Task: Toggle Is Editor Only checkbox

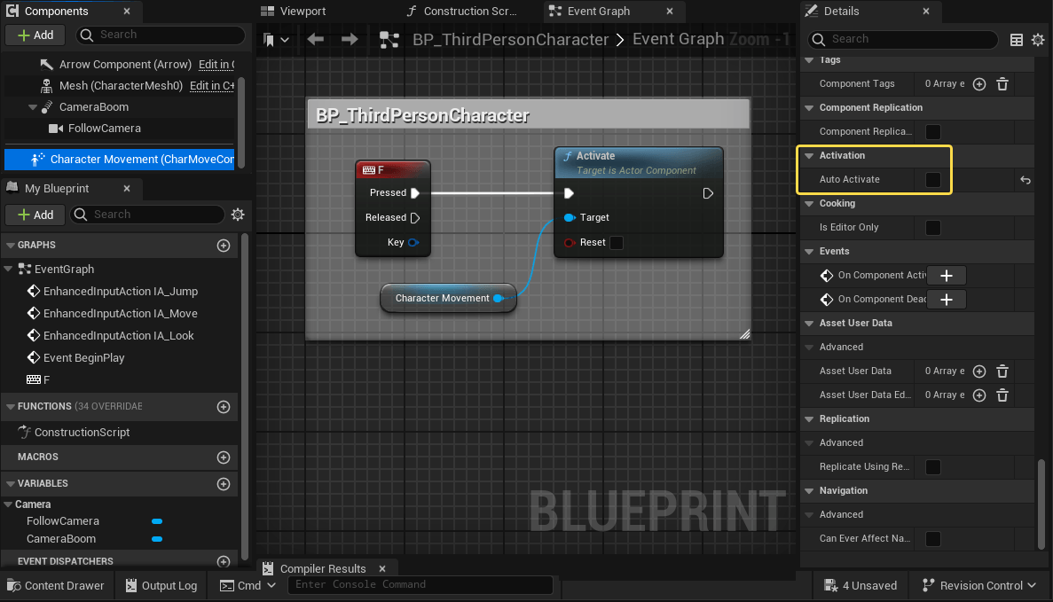Action: click(x=932, y=228)
